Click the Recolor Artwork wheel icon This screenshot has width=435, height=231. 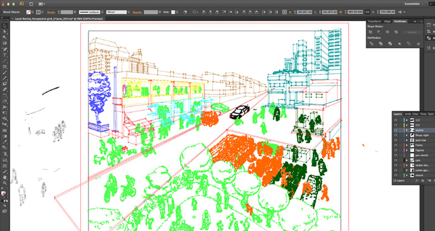point(185,12)
